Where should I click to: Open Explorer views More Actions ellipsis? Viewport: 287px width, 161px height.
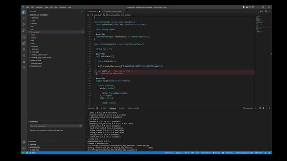click(82, 11)
